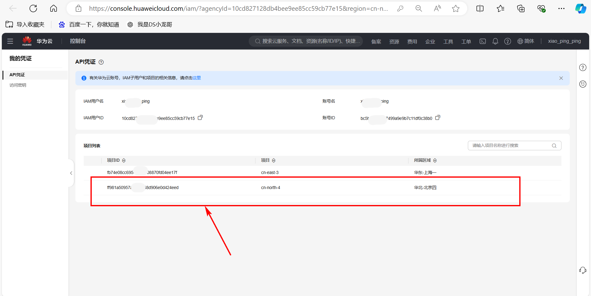Screen dimensions: 591x296
Task: Focus the project name search field
Action: [x=511, y=146]
